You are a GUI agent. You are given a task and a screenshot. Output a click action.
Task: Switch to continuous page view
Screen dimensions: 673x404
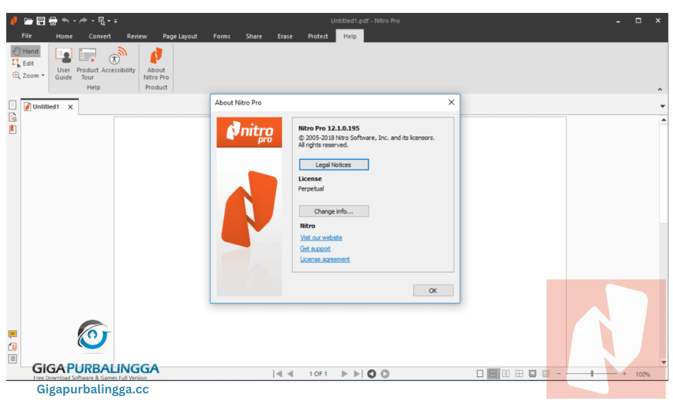tap(494, 374)
